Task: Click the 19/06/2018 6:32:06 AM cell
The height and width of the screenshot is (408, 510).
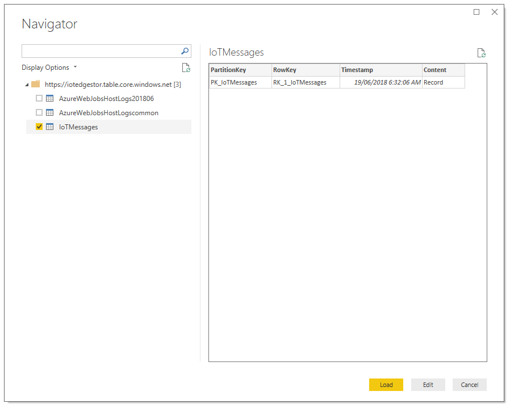Action: click(x=381, y=82)
